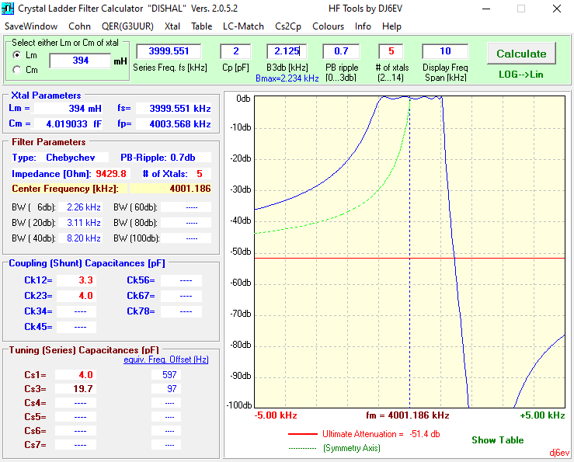
Task: Click the Cs1 value 4.0
Action: [76, 375]
